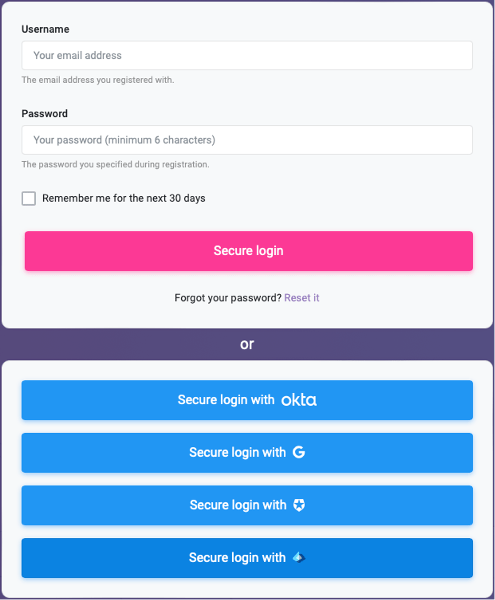This screenshot has height=600, width=495.
Task: Click 'Secure login with' text on Google button
Action: click(237, 452)
